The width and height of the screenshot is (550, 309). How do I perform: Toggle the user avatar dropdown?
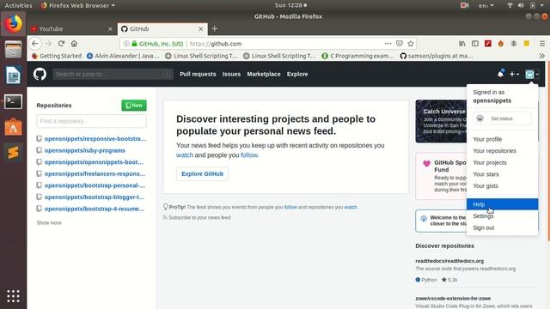pyautogui.click(x=532, y=75)
